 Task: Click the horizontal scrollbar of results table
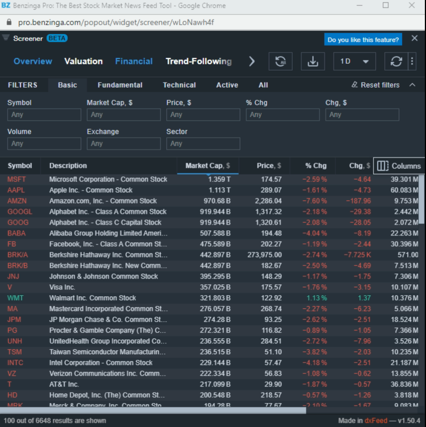pyautogui.click(x=153, y=411)
